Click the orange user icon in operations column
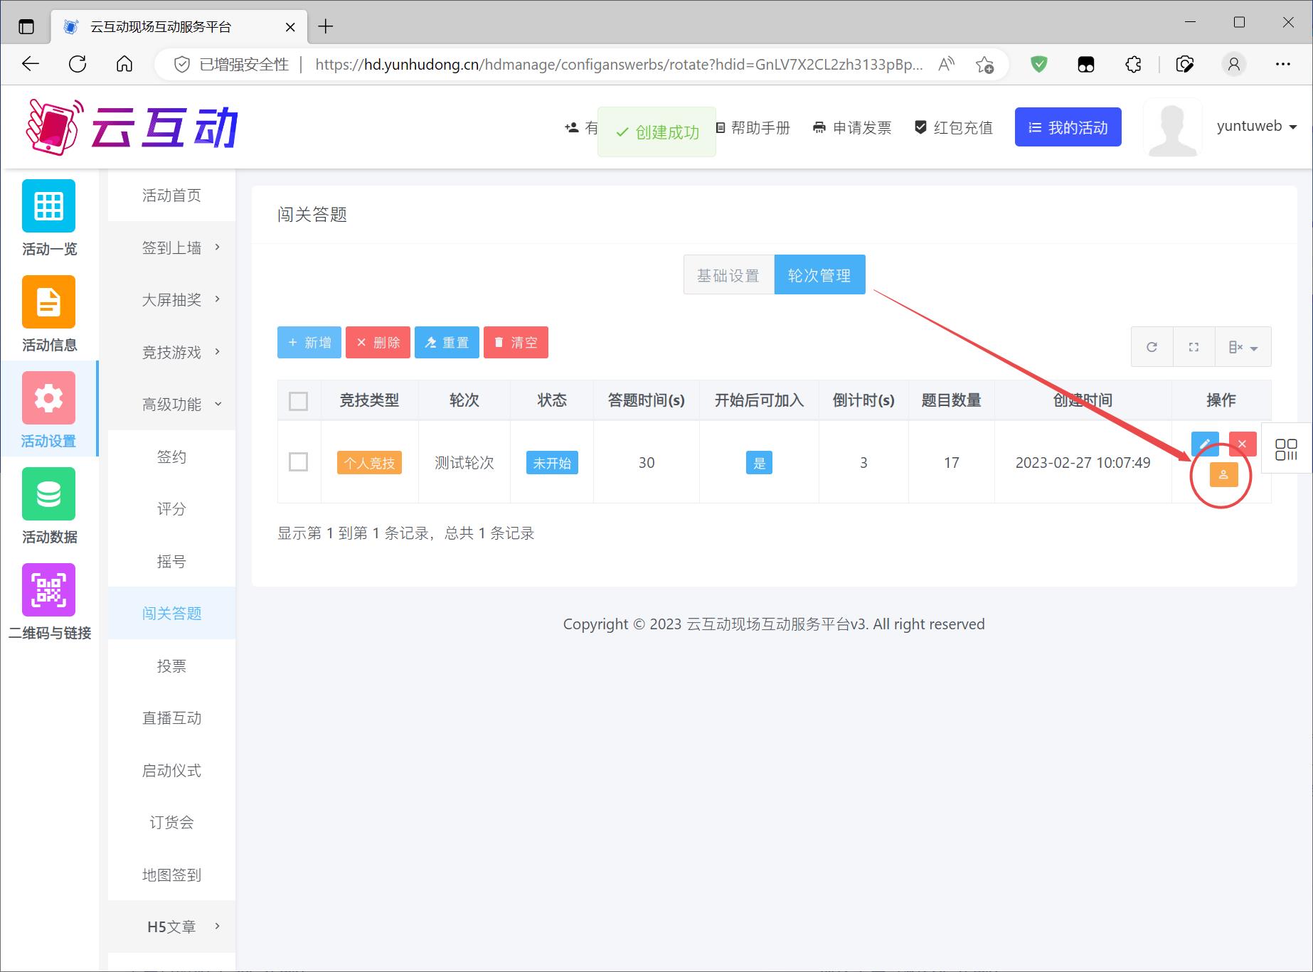 click(1223, 475)
